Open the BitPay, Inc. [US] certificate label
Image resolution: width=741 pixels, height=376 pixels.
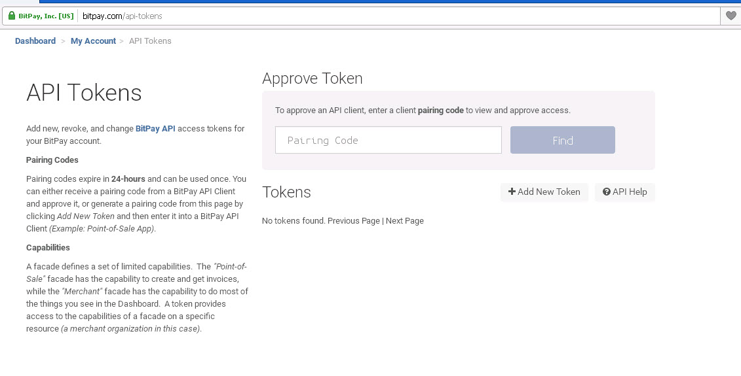pyautogui.click(x=46, y=16)
